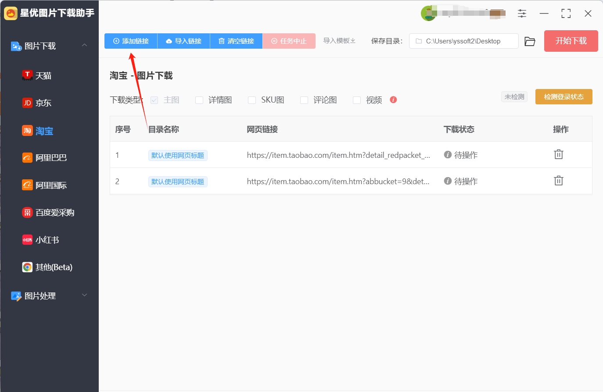Enable 评论图 download type

[304, 100]
